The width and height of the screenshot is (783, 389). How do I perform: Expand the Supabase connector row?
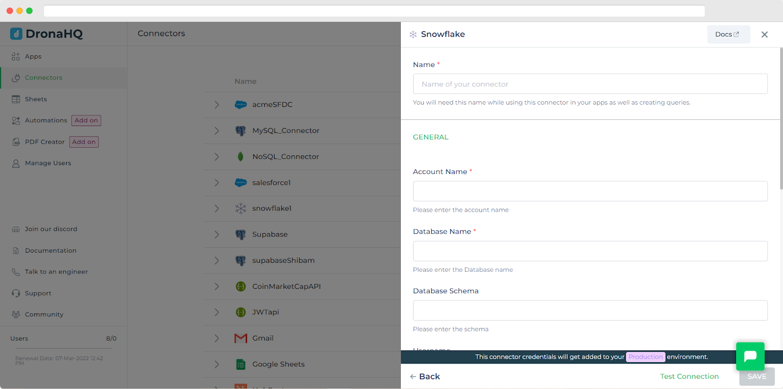point(216,235)
